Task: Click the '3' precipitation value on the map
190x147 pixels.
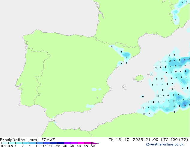Action: click(x=186, y=71)
